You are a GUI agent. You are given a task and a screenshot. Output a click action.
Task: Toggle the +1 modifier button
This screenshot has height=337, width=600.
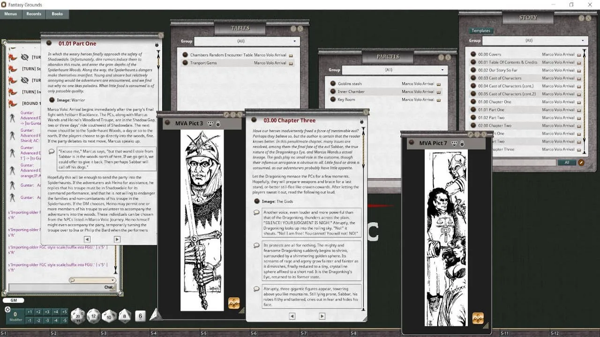click(30, 312)
